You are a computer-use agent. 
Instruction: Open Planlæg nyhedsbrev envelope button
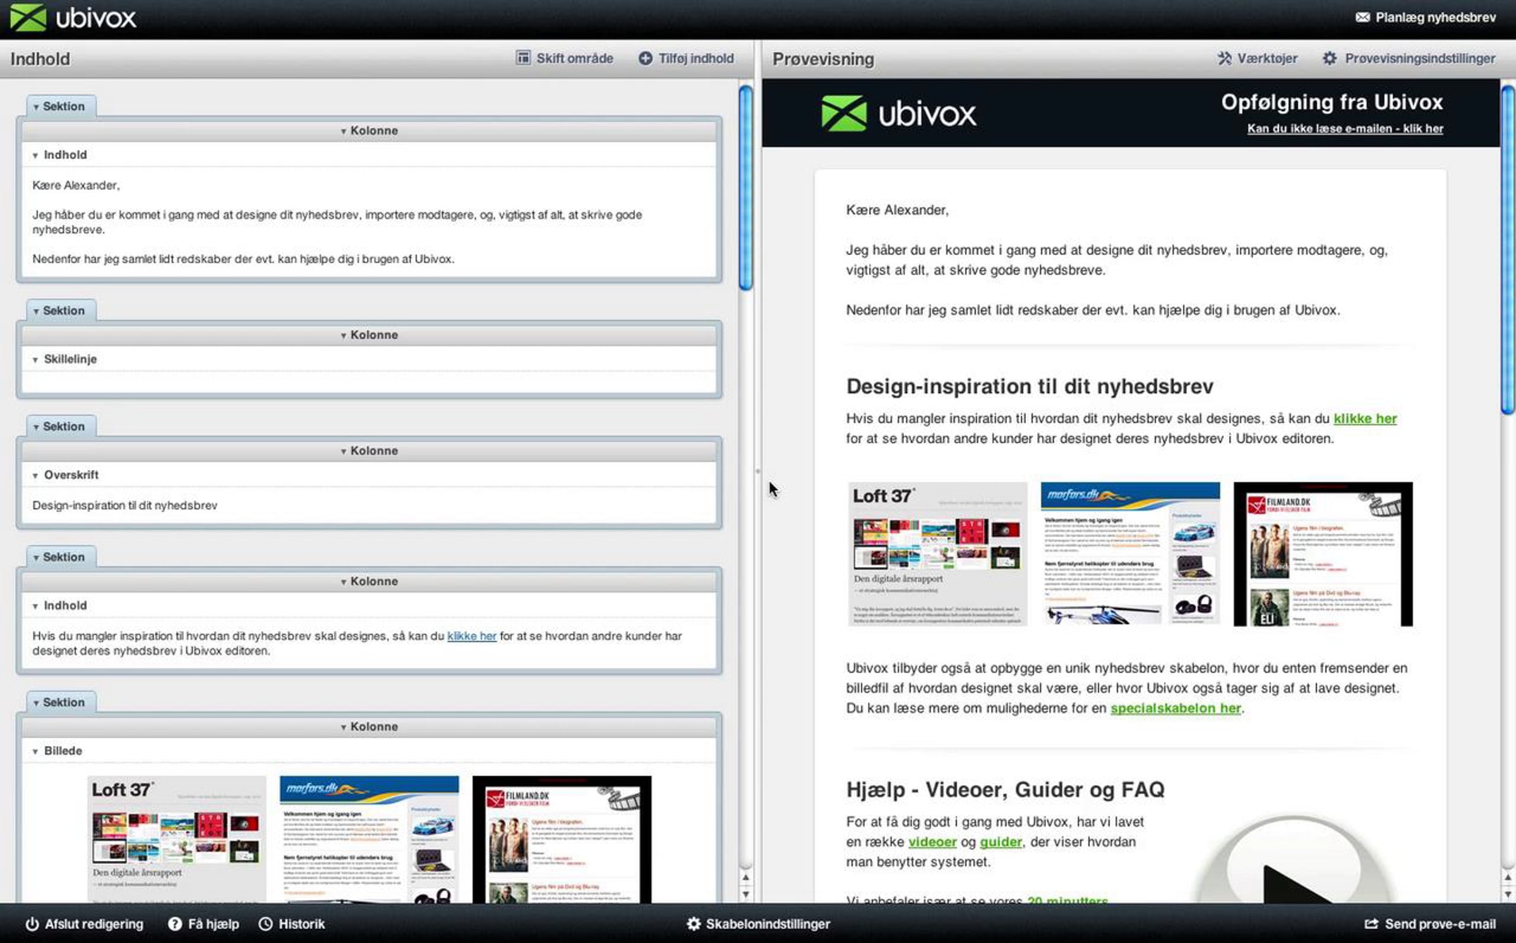(1426, 18)
